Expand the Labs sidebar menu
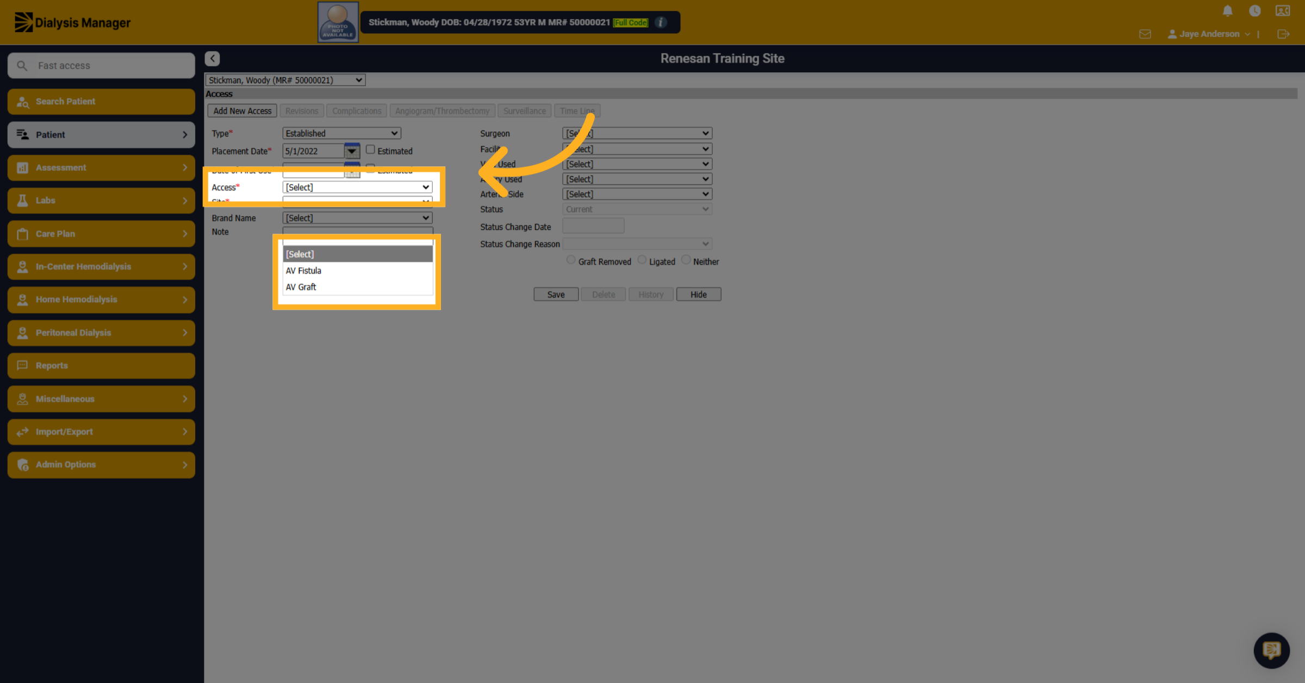This screenshot has width=1305, height=683. (x=101, y=200)
